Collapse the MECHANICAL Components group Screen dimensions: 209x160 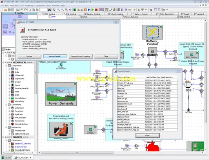[6, 66]
